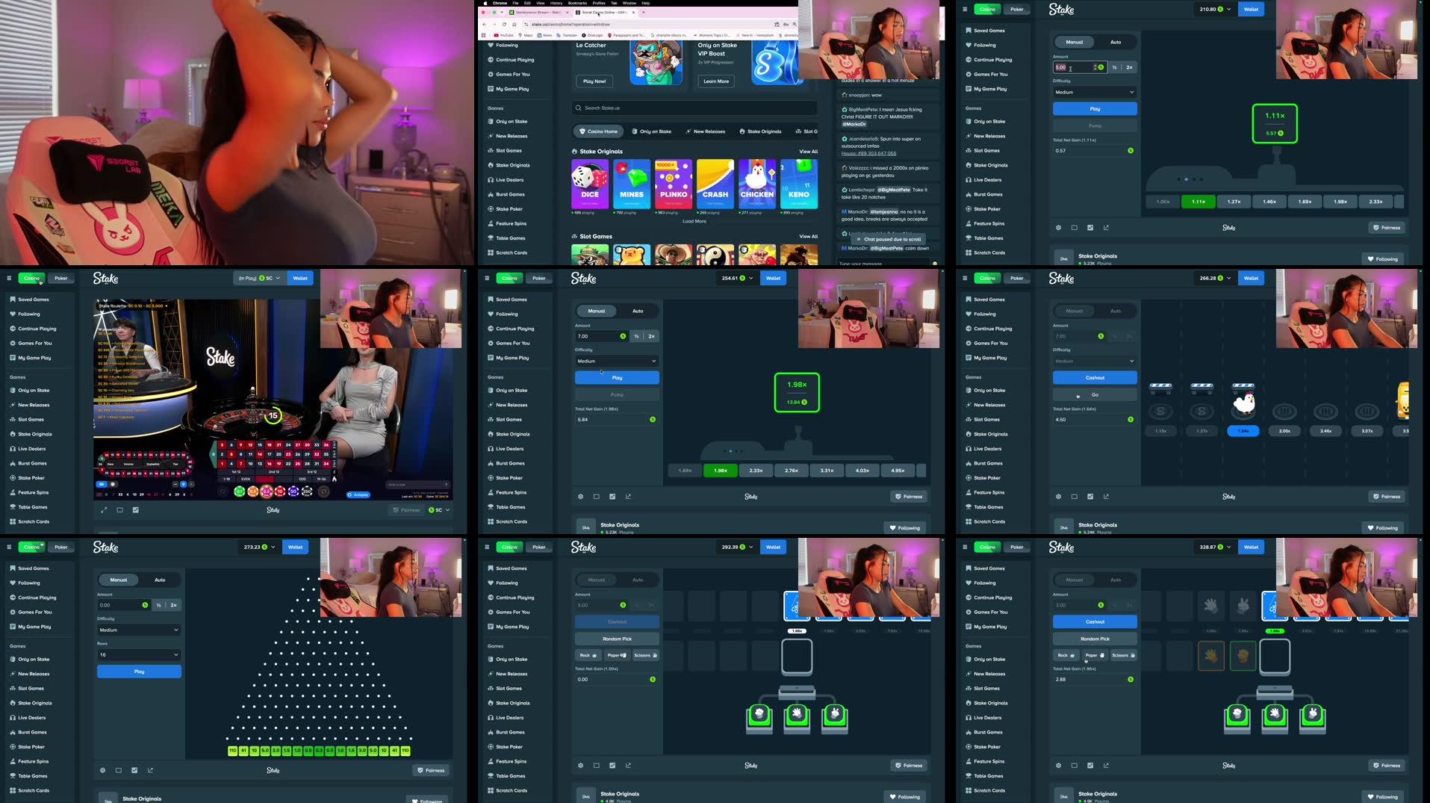This screenshot has width=1430, height=803.
Task: Halve the bet with ½ in 254.61 frame
Action: point(636,336)
